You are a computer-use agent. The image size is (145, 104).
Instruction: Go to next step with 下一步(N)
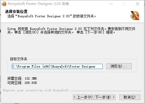[105, 97]
